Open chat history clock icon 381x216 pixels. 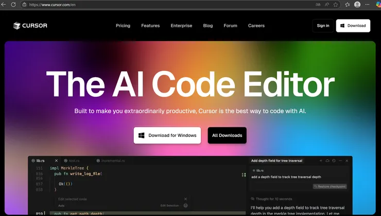[x=334, y=160]
